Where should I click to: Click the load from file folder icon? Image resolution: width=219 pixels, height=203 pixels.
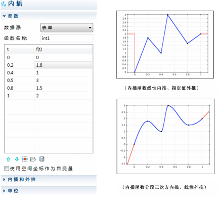click(x=33, y=159)
